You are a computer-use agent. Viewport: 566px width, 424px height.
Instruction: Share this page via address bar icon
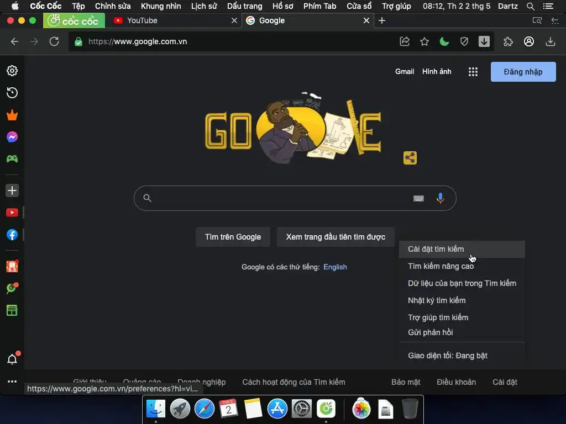point(405,41)
